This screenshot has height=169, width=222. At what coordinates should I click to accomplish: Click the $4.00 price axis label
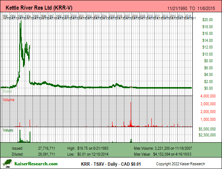[x=208, y=74]
